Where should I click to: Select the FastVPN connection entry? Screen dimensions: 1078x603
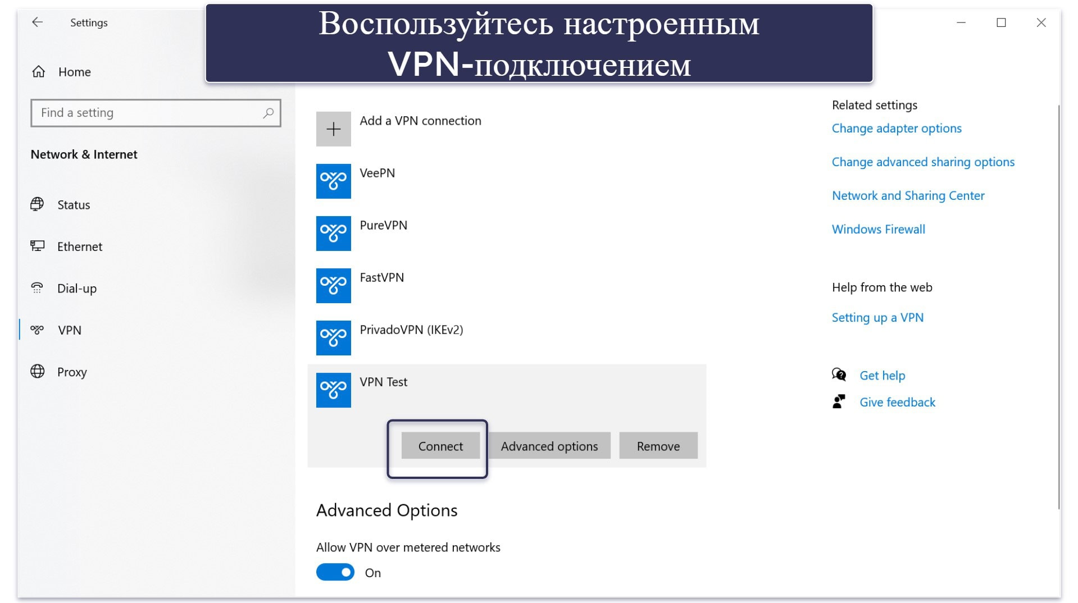click(x=381, y=277)
